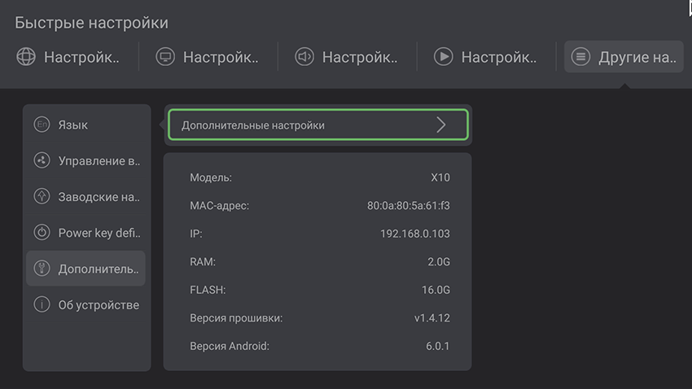Expand Дополнительные настройки chevron arrow
692x389 pixels.
[x=441, y=125]
